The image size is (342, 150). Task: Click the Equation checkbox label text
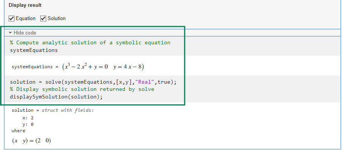pyautogui.click(x=25, y=19)
